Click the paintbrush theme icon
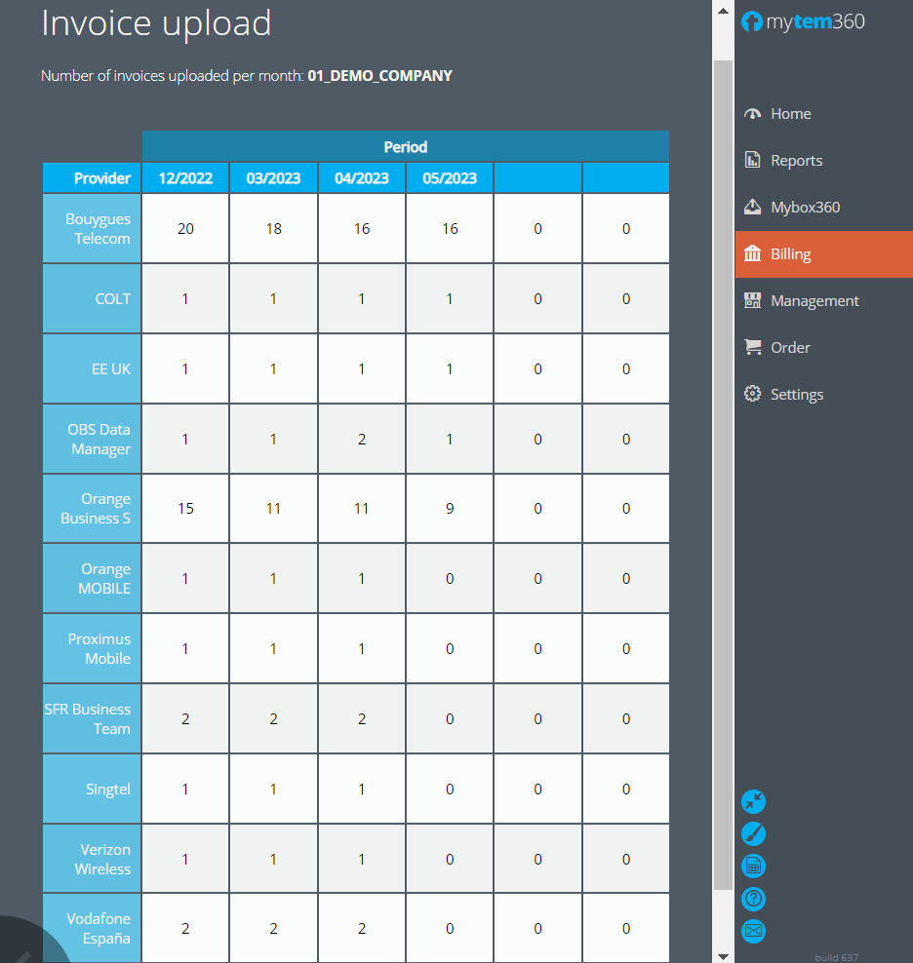This screenshot has height=963, width=913. coord(753,834)
